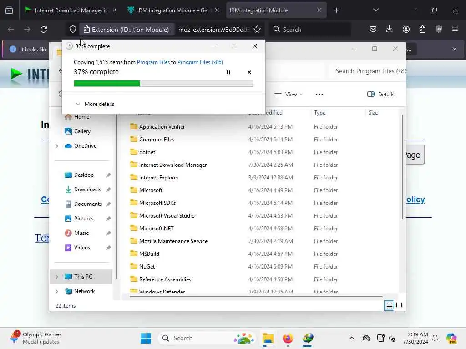Switch to large thumbnails view icon
The width and height of the screenshot is (466, 349).
[x=399, y=305]
